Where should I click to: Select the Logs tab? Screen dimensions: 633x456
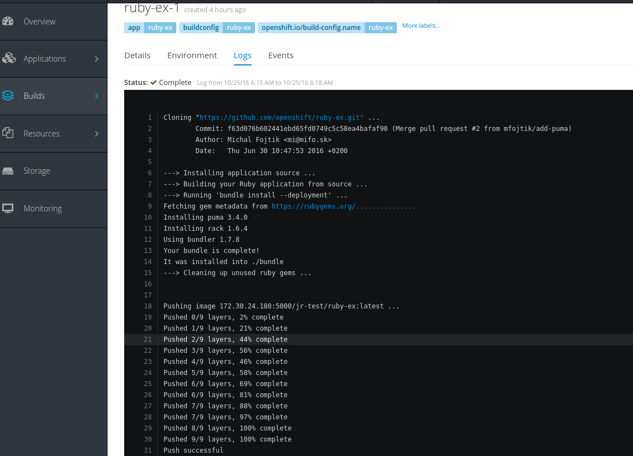tap(243, 55)
